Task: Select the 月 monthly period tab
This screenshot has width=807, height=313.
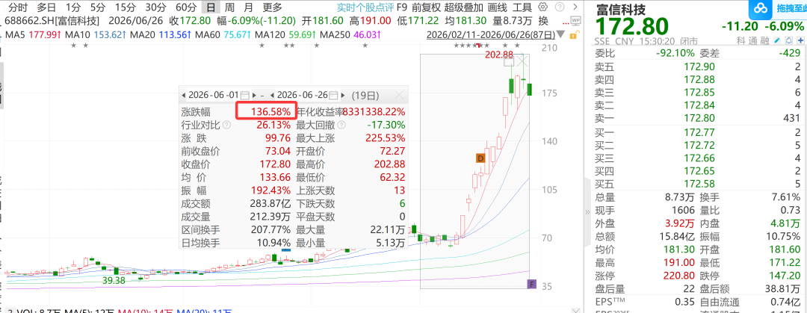Action: point(249,7)
